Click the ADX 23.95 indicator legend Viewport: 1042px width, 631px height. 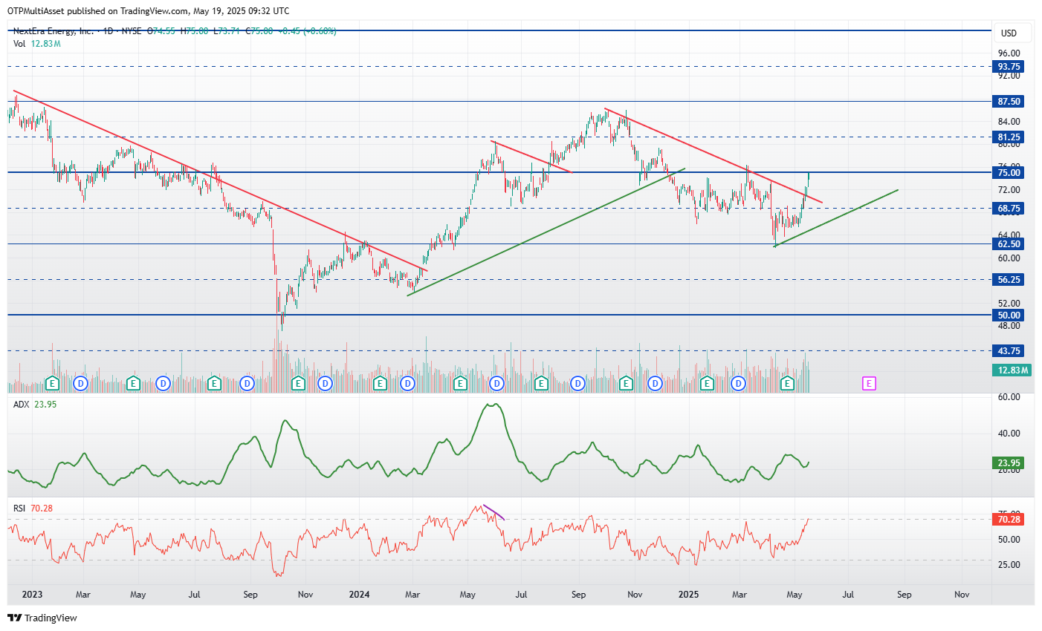tap(34, 404)
